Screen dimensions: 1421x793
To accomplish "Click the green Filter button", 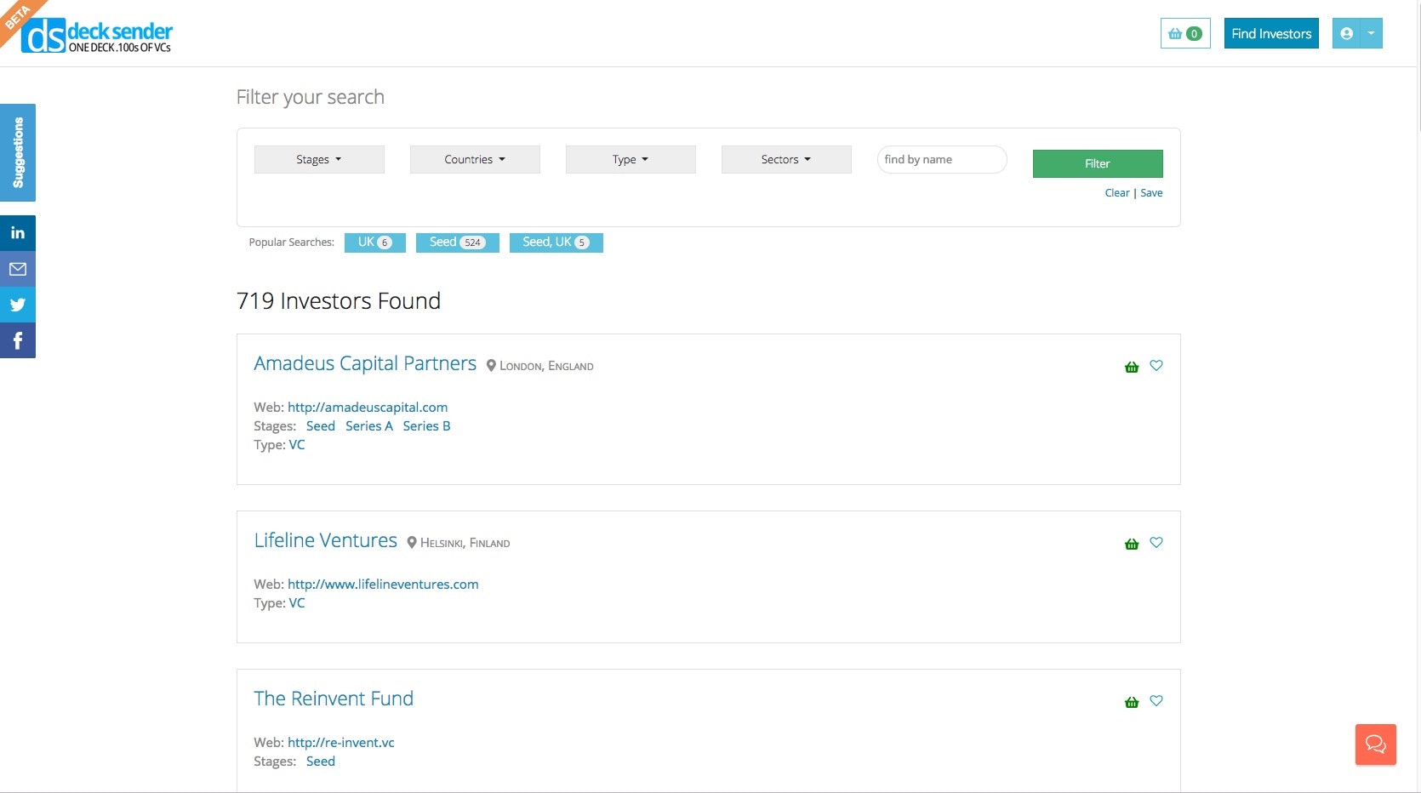I will 1098,163.
